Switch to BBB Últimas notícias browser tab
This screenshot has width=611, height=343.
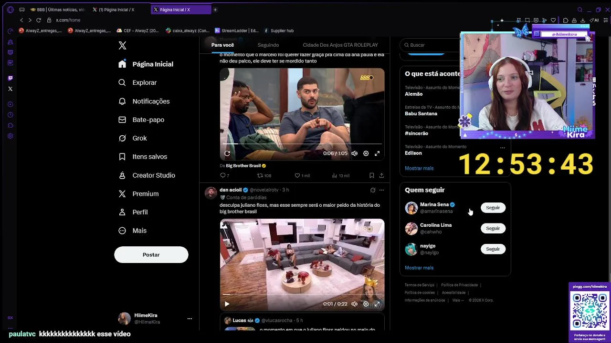click(57, 10)
